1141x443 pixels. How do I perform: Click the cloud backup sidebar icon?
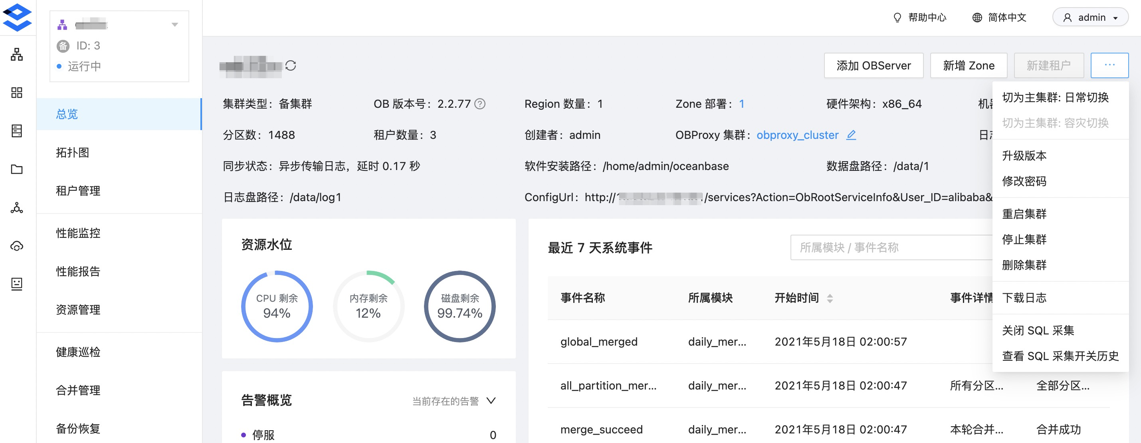(x=17, y=246)
